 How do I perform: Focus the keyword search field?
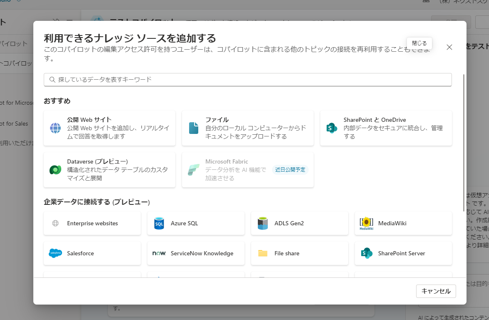(247, 80)
